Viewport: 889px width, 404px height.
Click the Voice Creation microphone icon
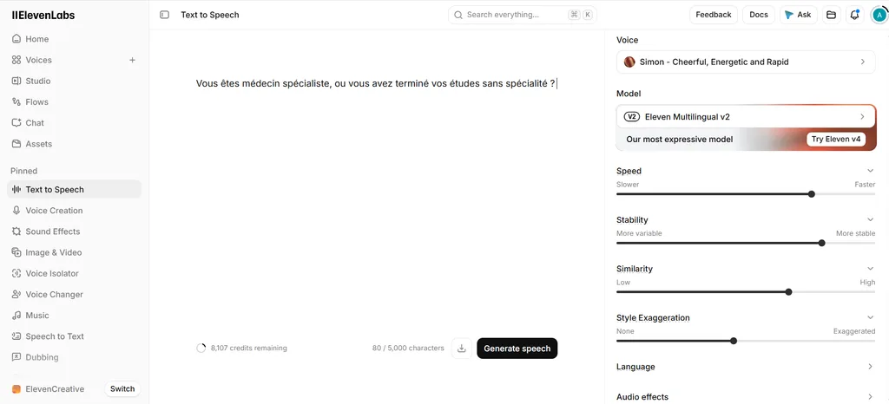[x=16, y=211]
